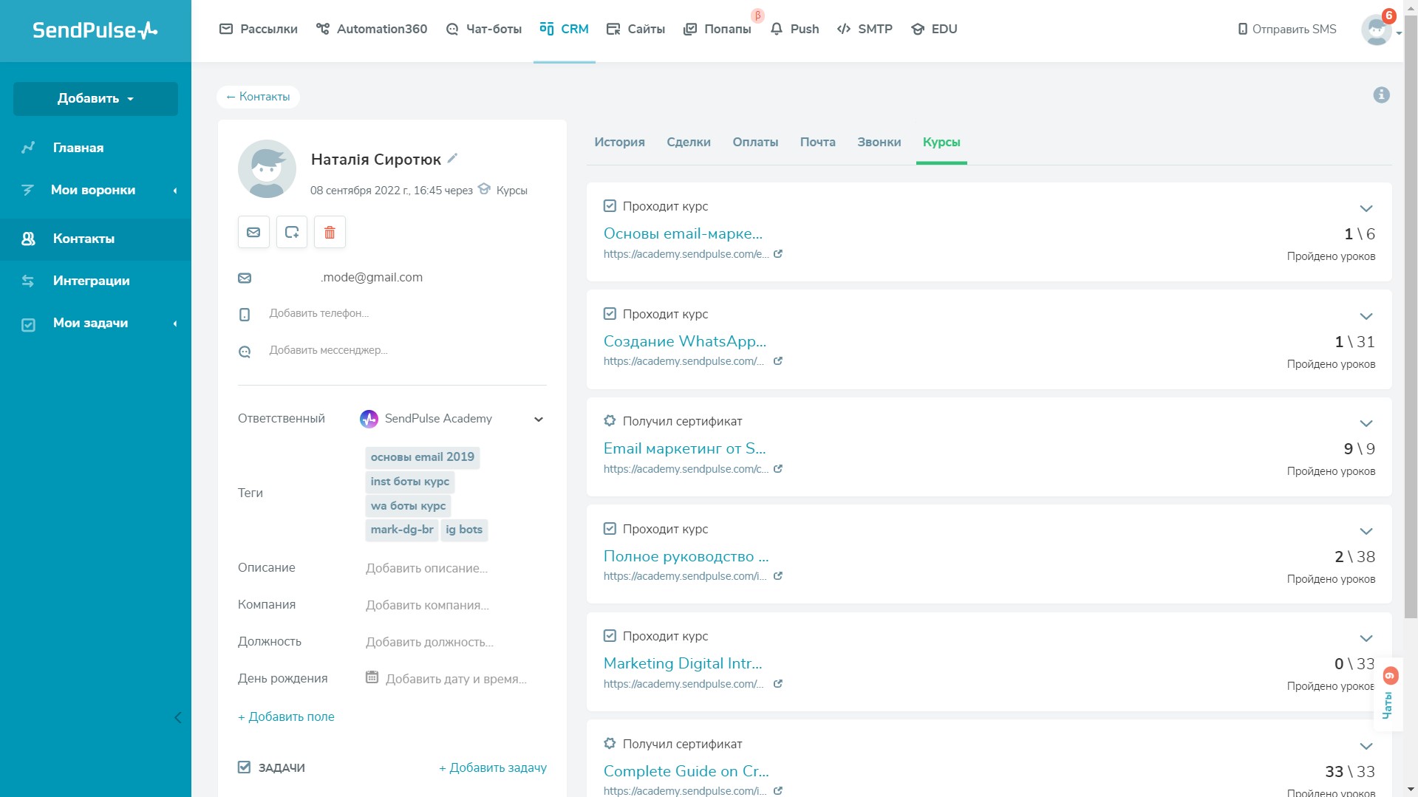Open external link icon for Email маркетинг course
The height and width of the screenshot is (797, 1418).
[x=778, y=468]
